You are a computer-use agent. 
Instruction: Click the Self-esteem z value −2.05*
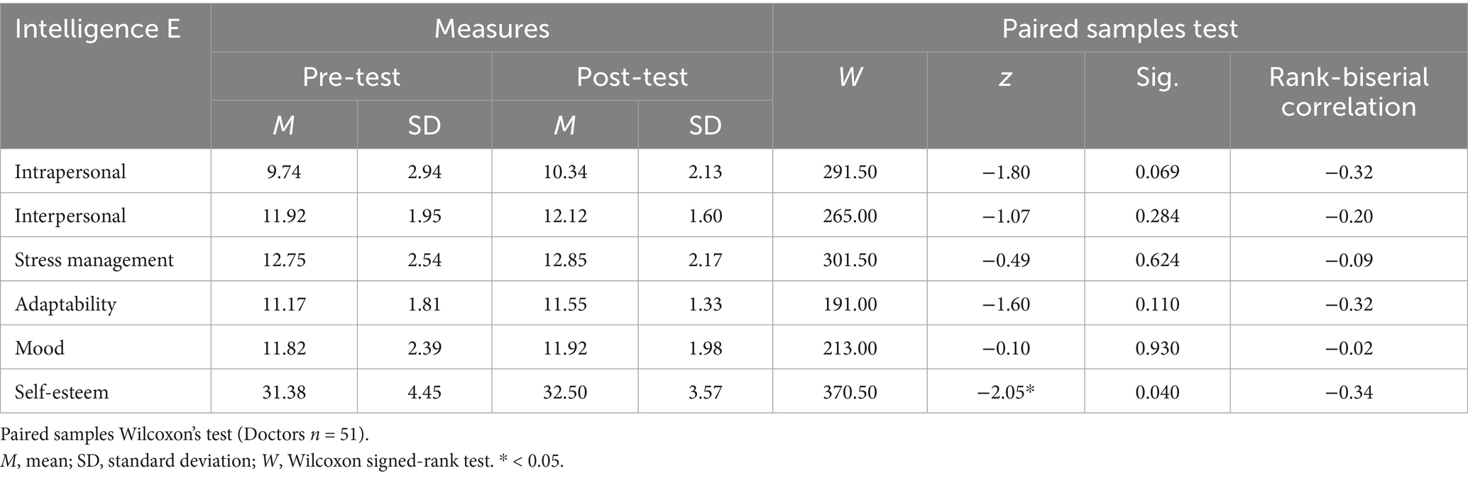click(1006, 392)
